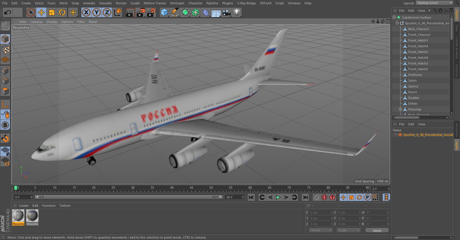This screenshot has width=460, height=240.
Task: Open the Scale mode dropdown
Action: tap(349, 230)
